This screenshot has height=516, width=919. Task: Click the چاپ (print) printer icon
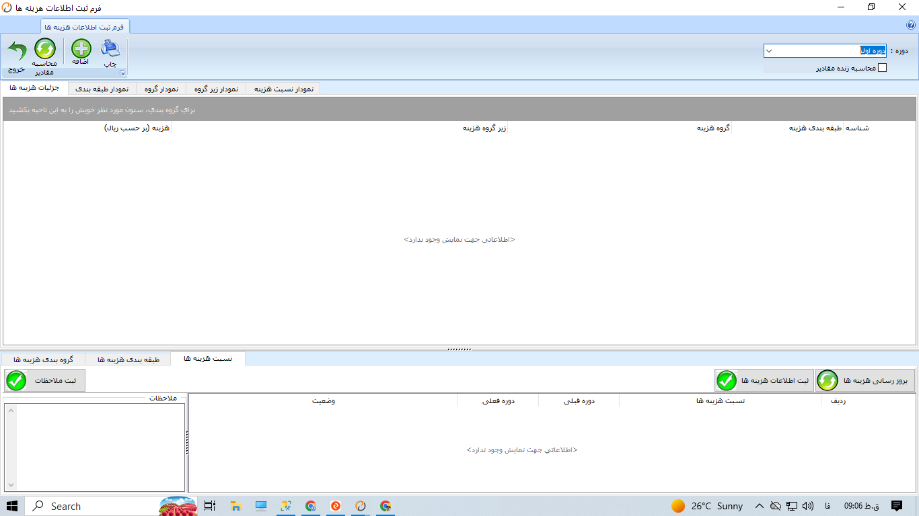tap(110, 49)
